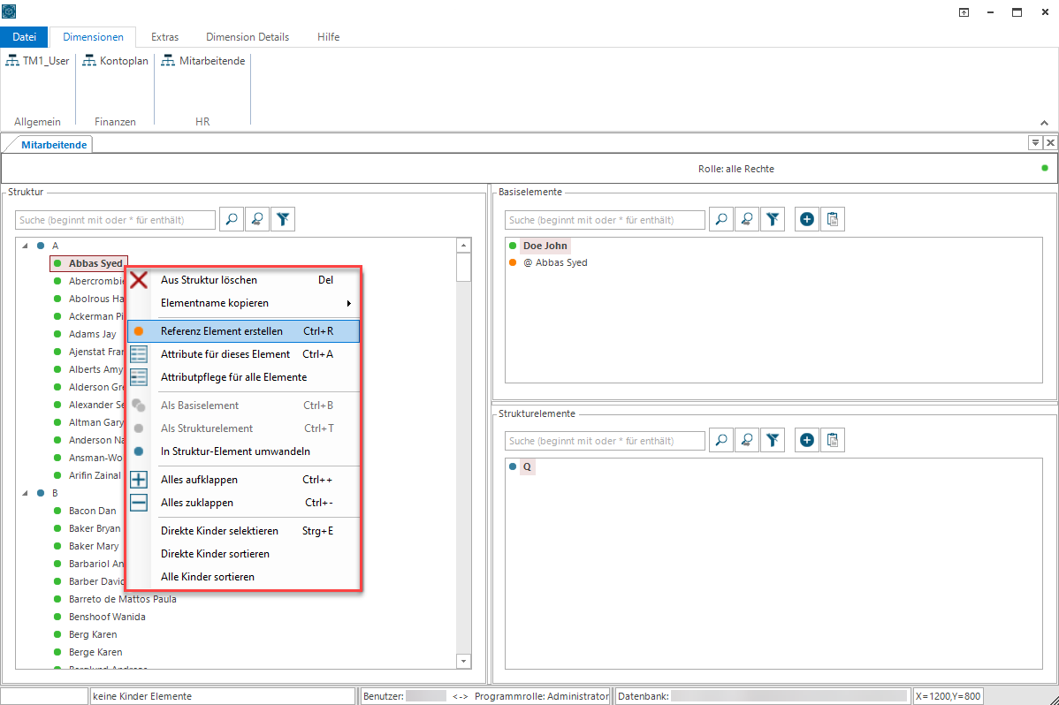Select the Mitarbeitende document tab

[x=54, y=145]
